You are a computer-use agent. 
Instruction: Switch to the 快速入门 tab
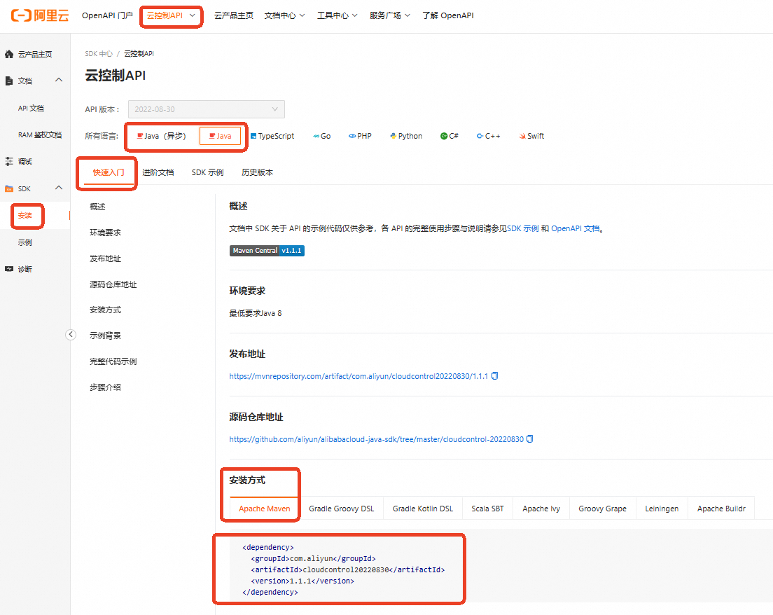pos(109,172)
